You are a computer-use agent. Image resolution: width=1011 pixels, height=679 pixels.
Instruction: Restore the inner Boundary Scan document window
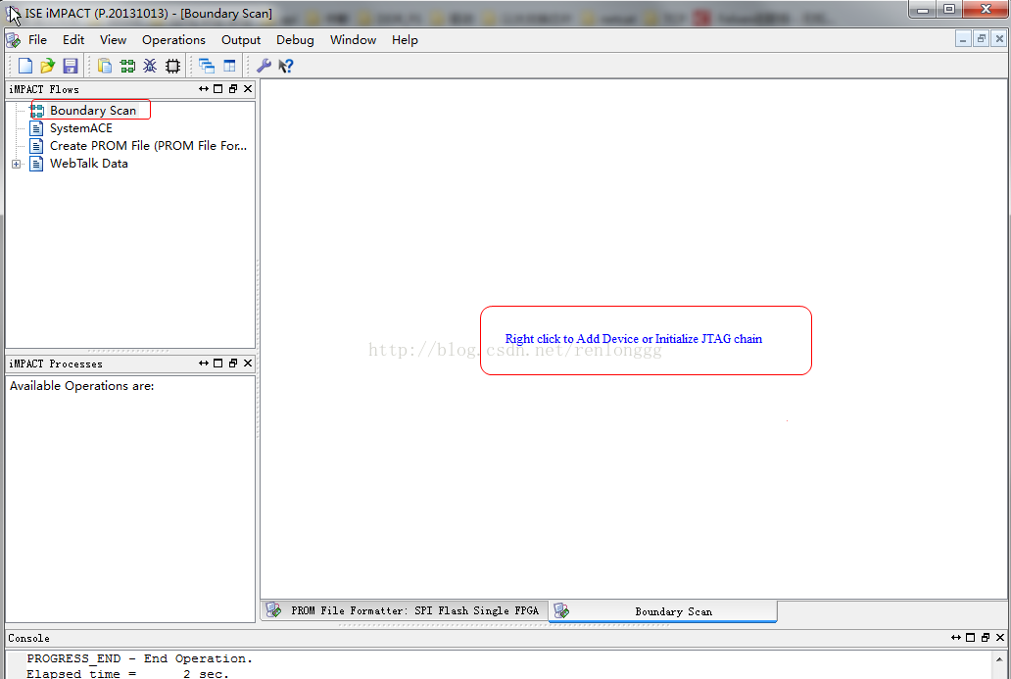pyautogui.click(x=982, y=40)
